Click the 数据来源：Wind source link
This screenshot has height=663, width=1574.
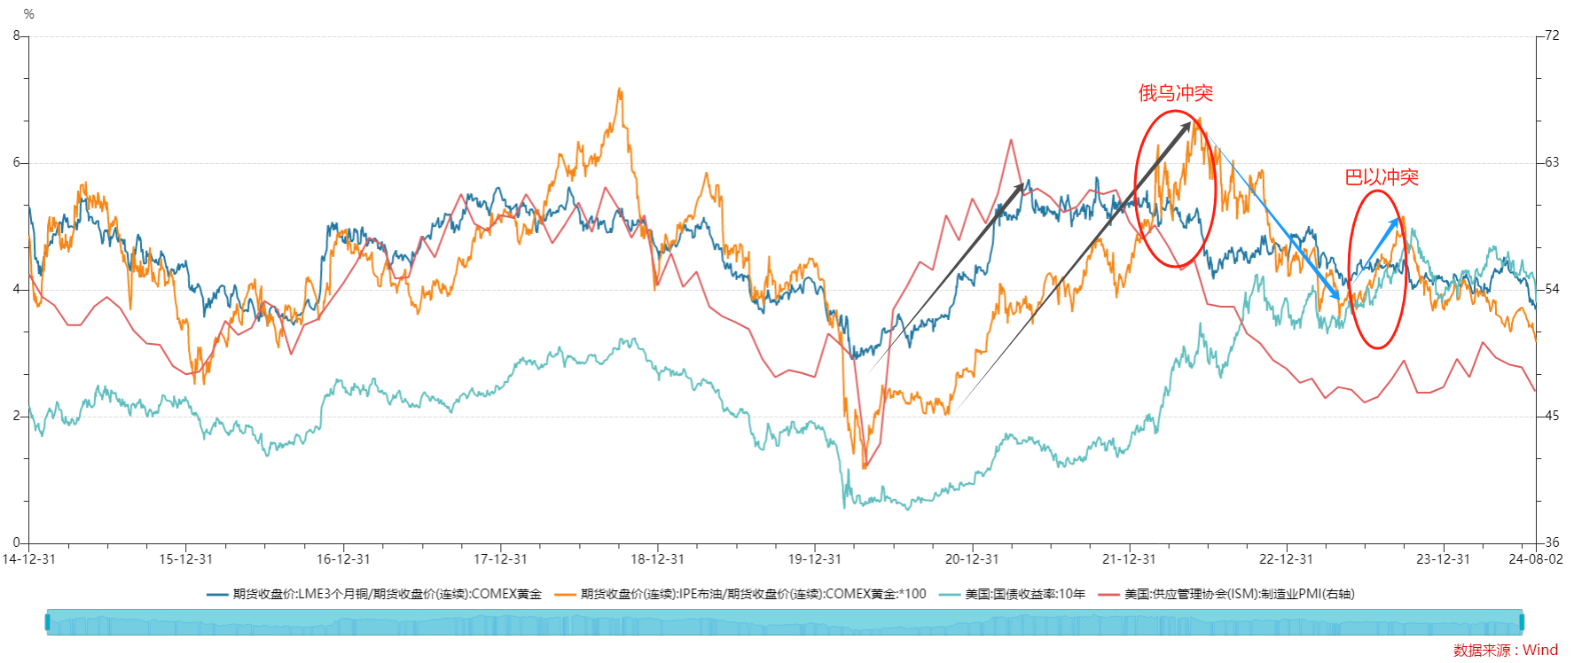[1505, 651]
